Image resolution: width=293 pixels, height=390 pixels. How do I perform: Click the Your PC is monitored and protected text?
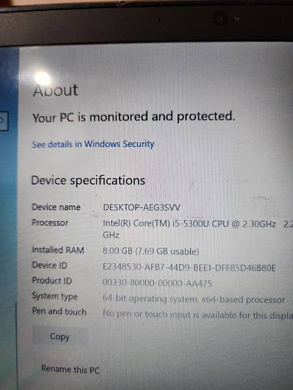(x=133, y=117)
